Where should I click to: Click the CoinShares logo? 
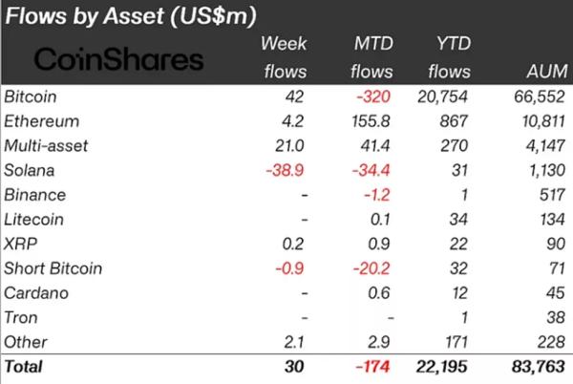118,59
